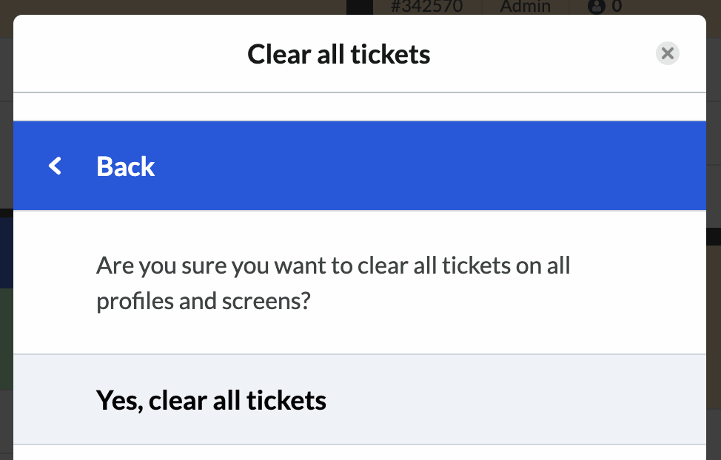Close the Clear all tickets dialog

click(x=667, y=53)
